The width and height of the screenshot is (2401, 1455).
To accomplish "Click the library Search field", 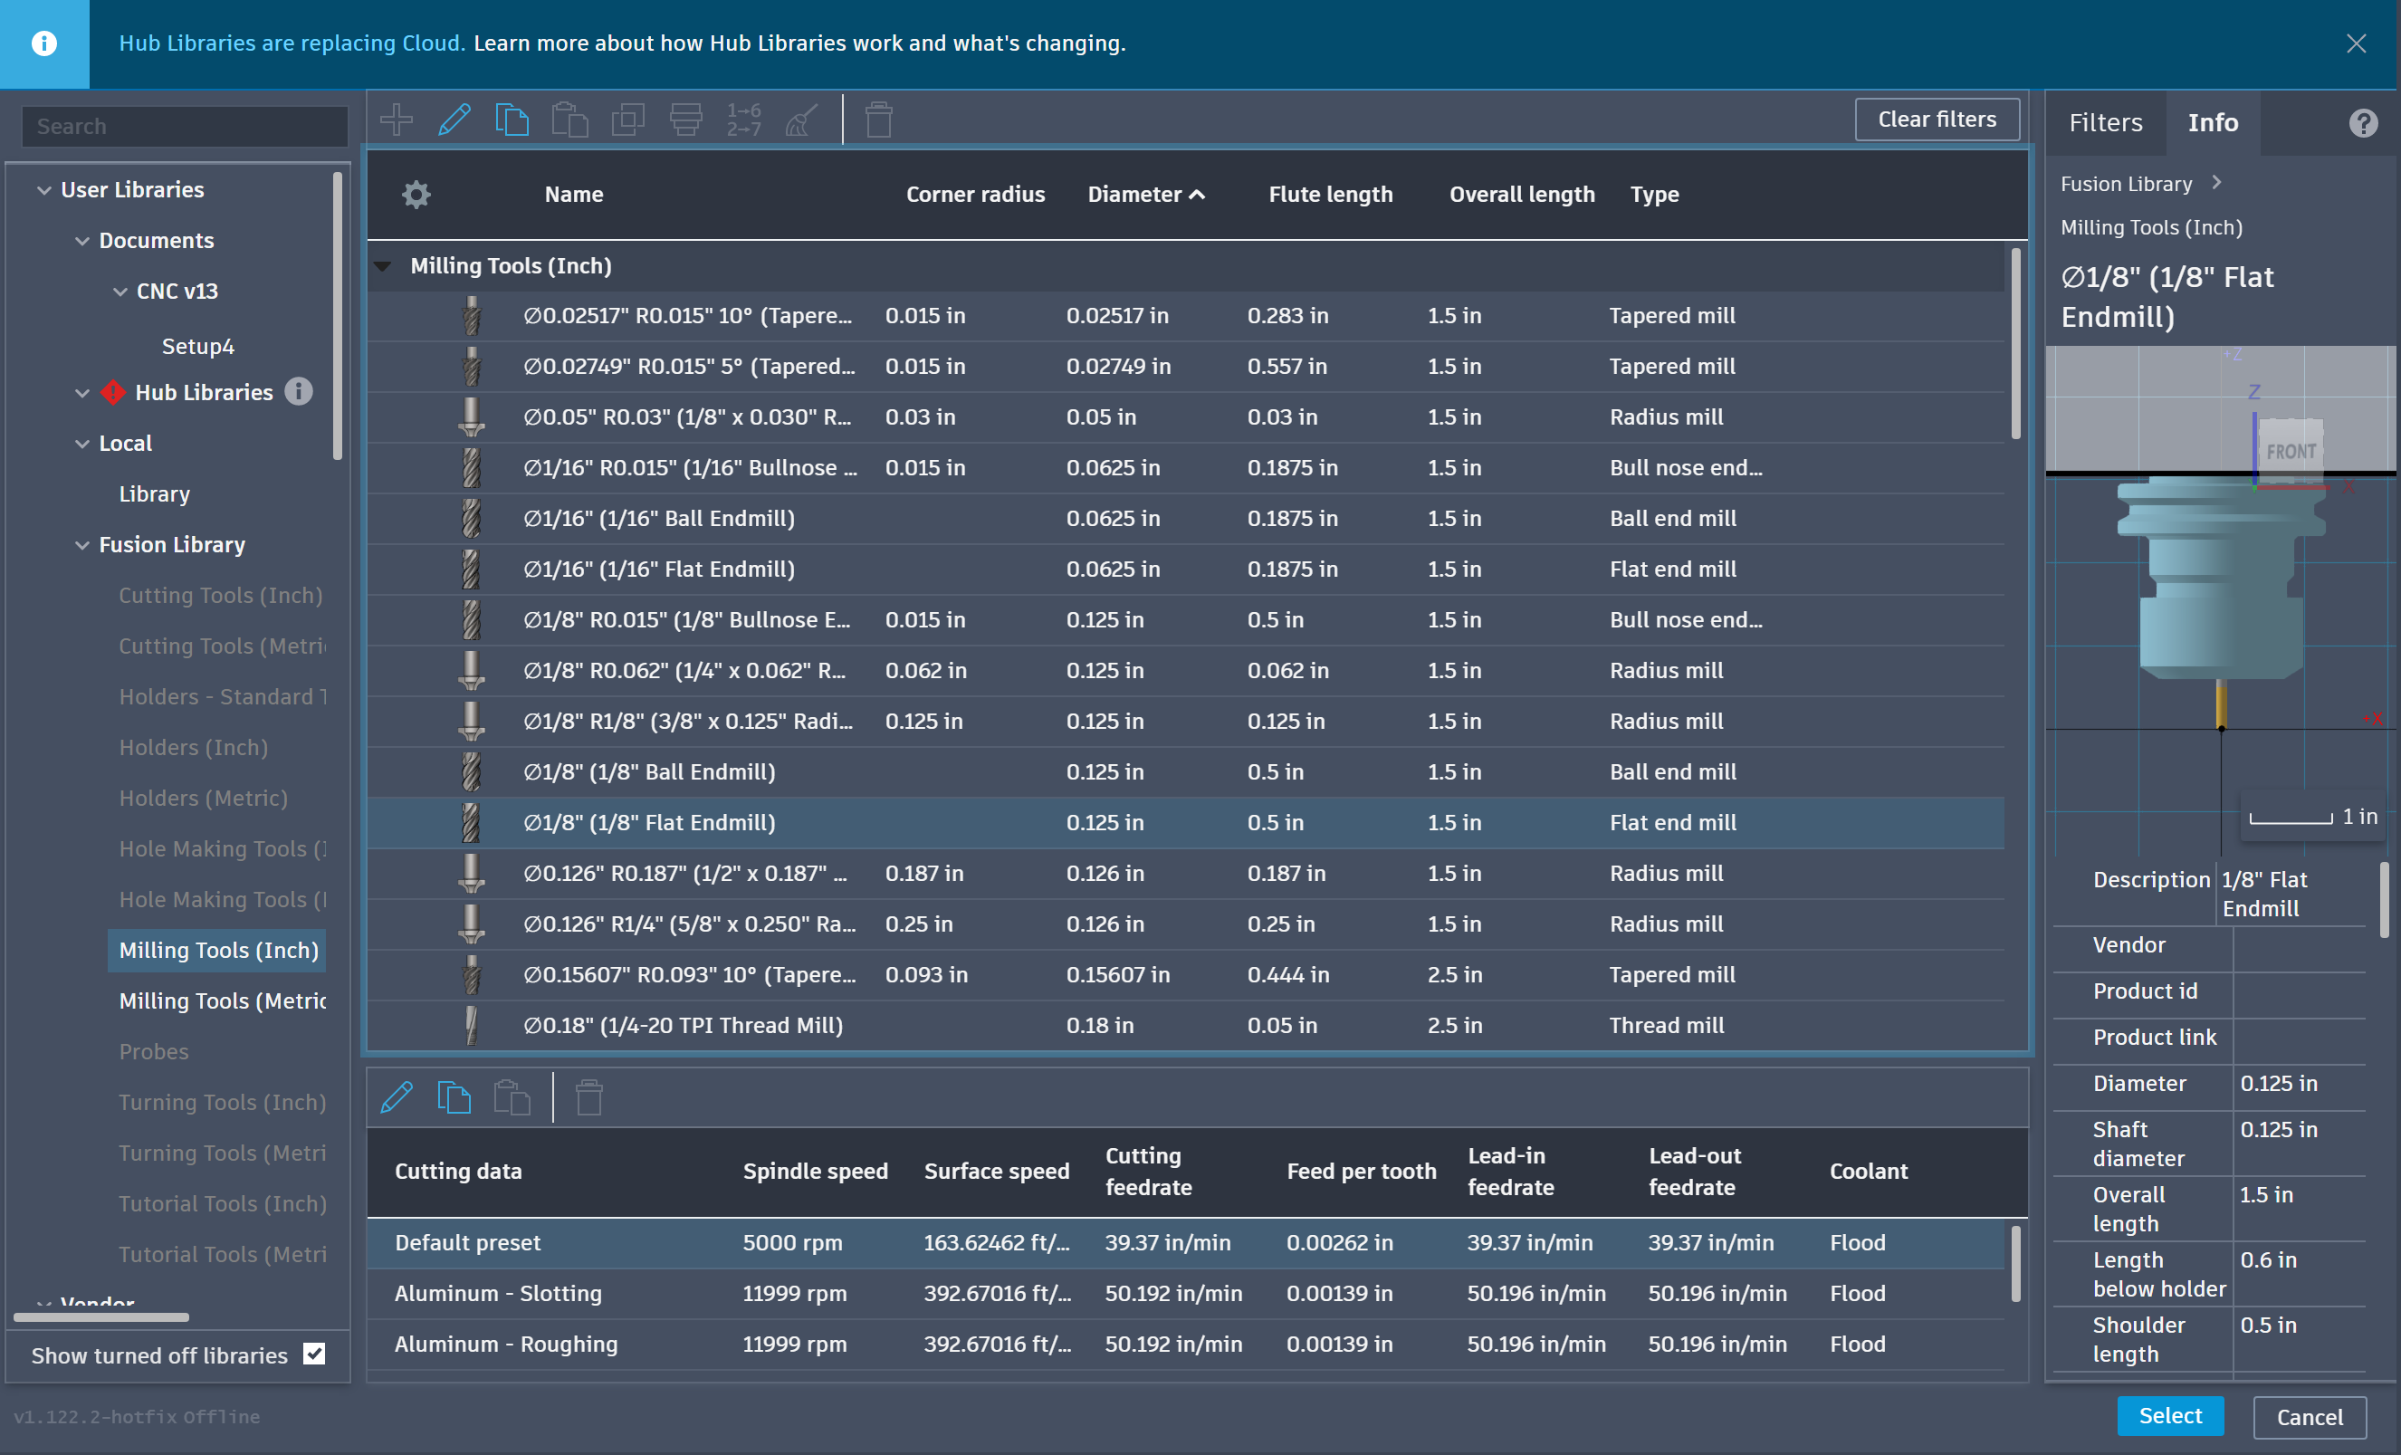I will click(x=185, y=126).
